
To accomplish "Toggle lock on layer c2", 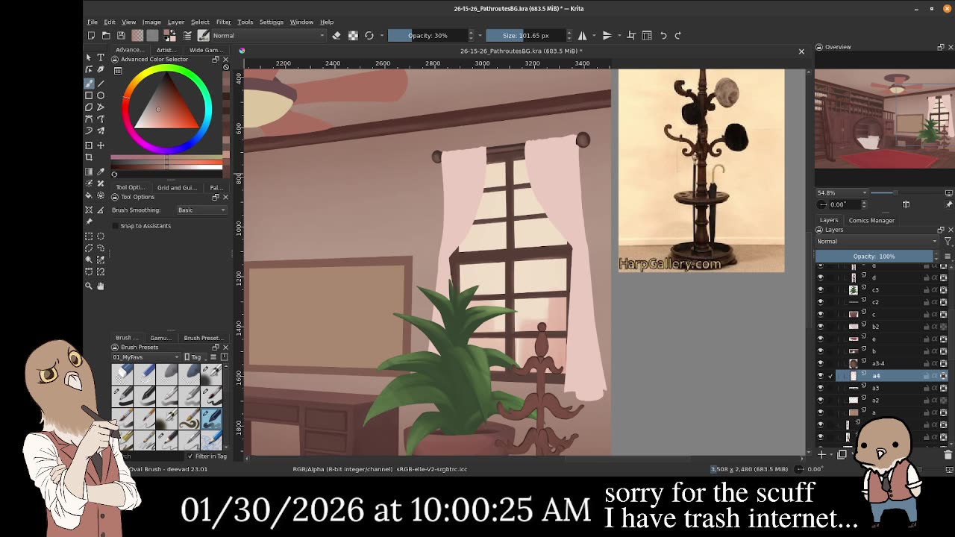I will click(927, 302).
